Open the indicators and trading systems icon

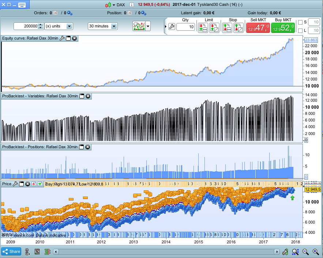(138, 26)
